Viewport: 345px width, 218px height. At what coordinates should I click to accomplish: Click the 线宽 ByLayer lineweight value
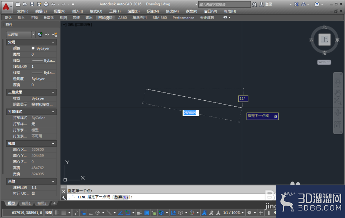[x=43, y=73]
